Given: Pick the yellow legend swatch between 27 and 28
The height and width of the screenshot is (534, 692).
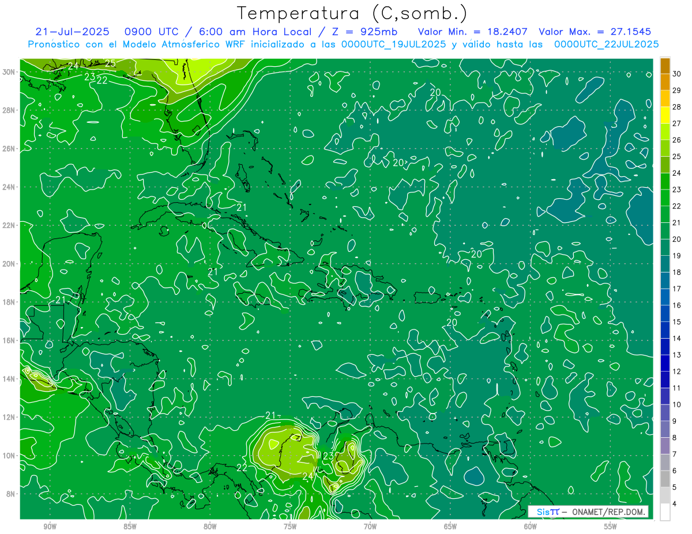Looking at the screenshot, I should [x=665, y=115].
